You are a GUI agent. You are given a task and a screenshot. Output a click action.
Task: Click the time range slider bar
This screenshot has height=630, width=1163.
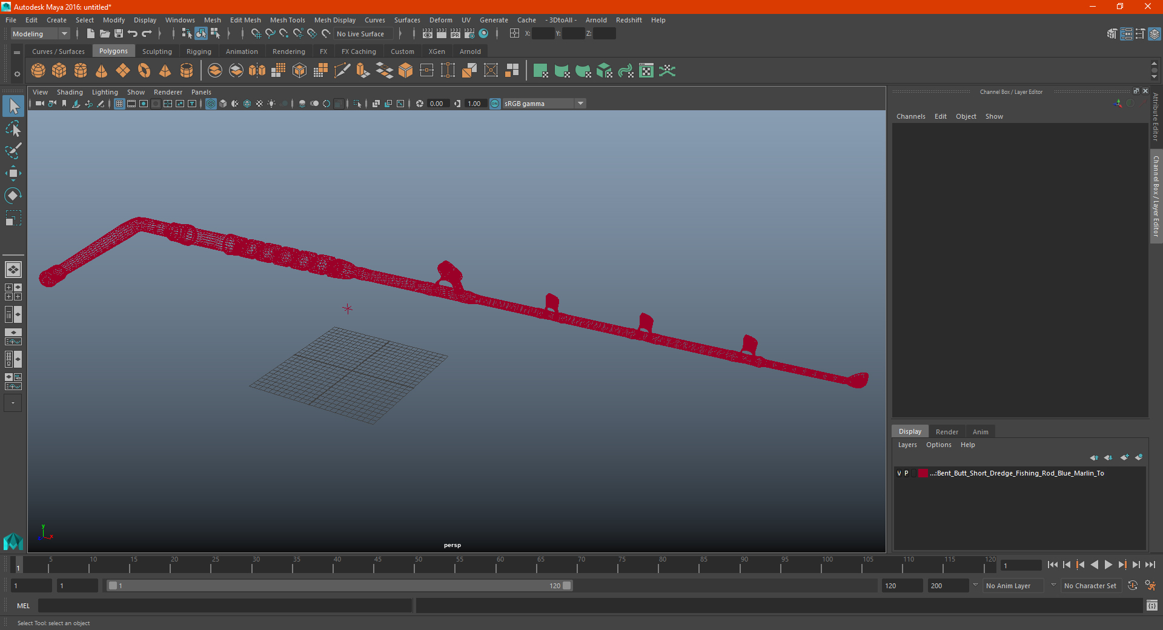[x=339, y=586]
